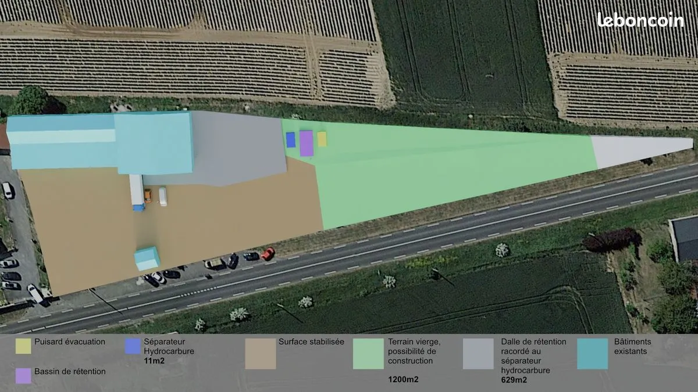Click the yellow sump rectangle on the aerial plan
Viewport: 698px width, 392px height.
(x=322, y=139)
